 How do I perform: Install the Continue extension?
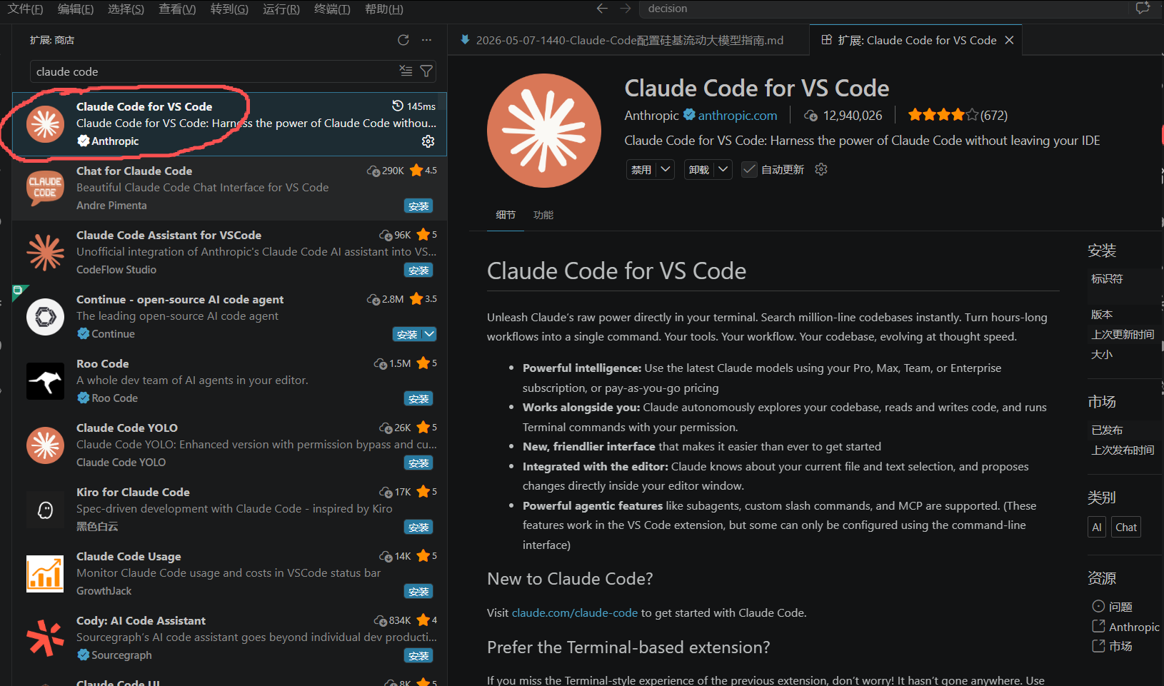click(x=407, y=334)
